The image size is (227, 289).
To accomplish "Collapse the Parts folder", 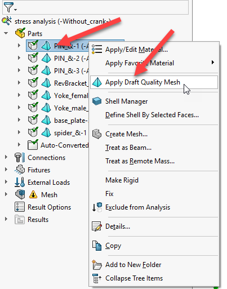I will click(6, 33).
